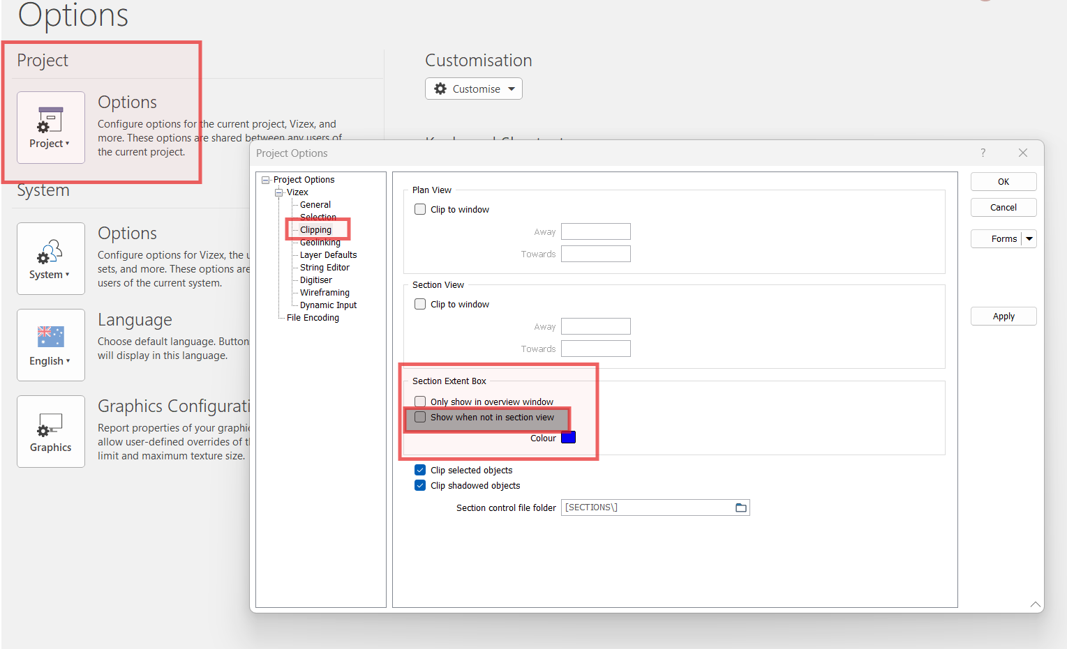Click the folder browse icon for section folder
This screenshot has height=649, width=1067.
pos(740,507)
